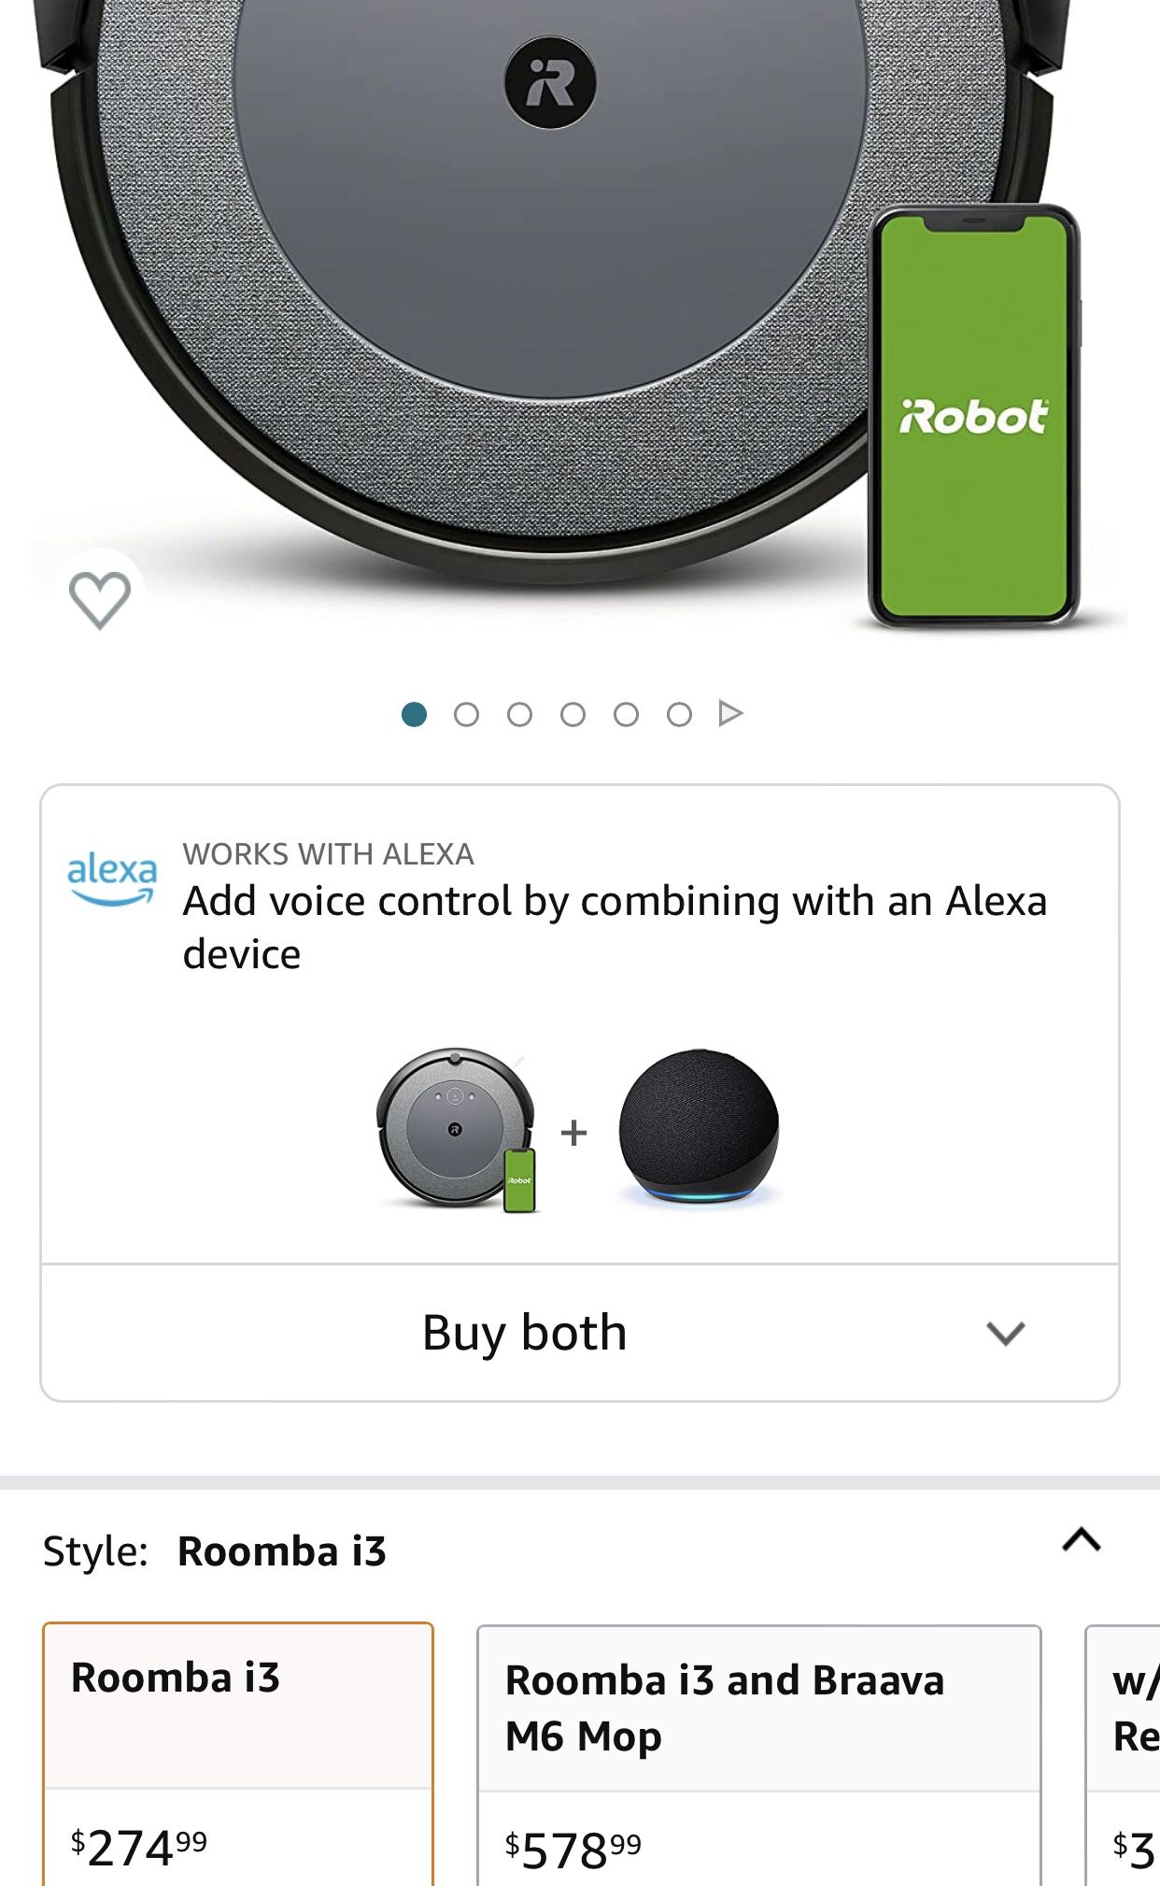
Task: Expand the Buy both chevron
Action: [1006, 1334]
